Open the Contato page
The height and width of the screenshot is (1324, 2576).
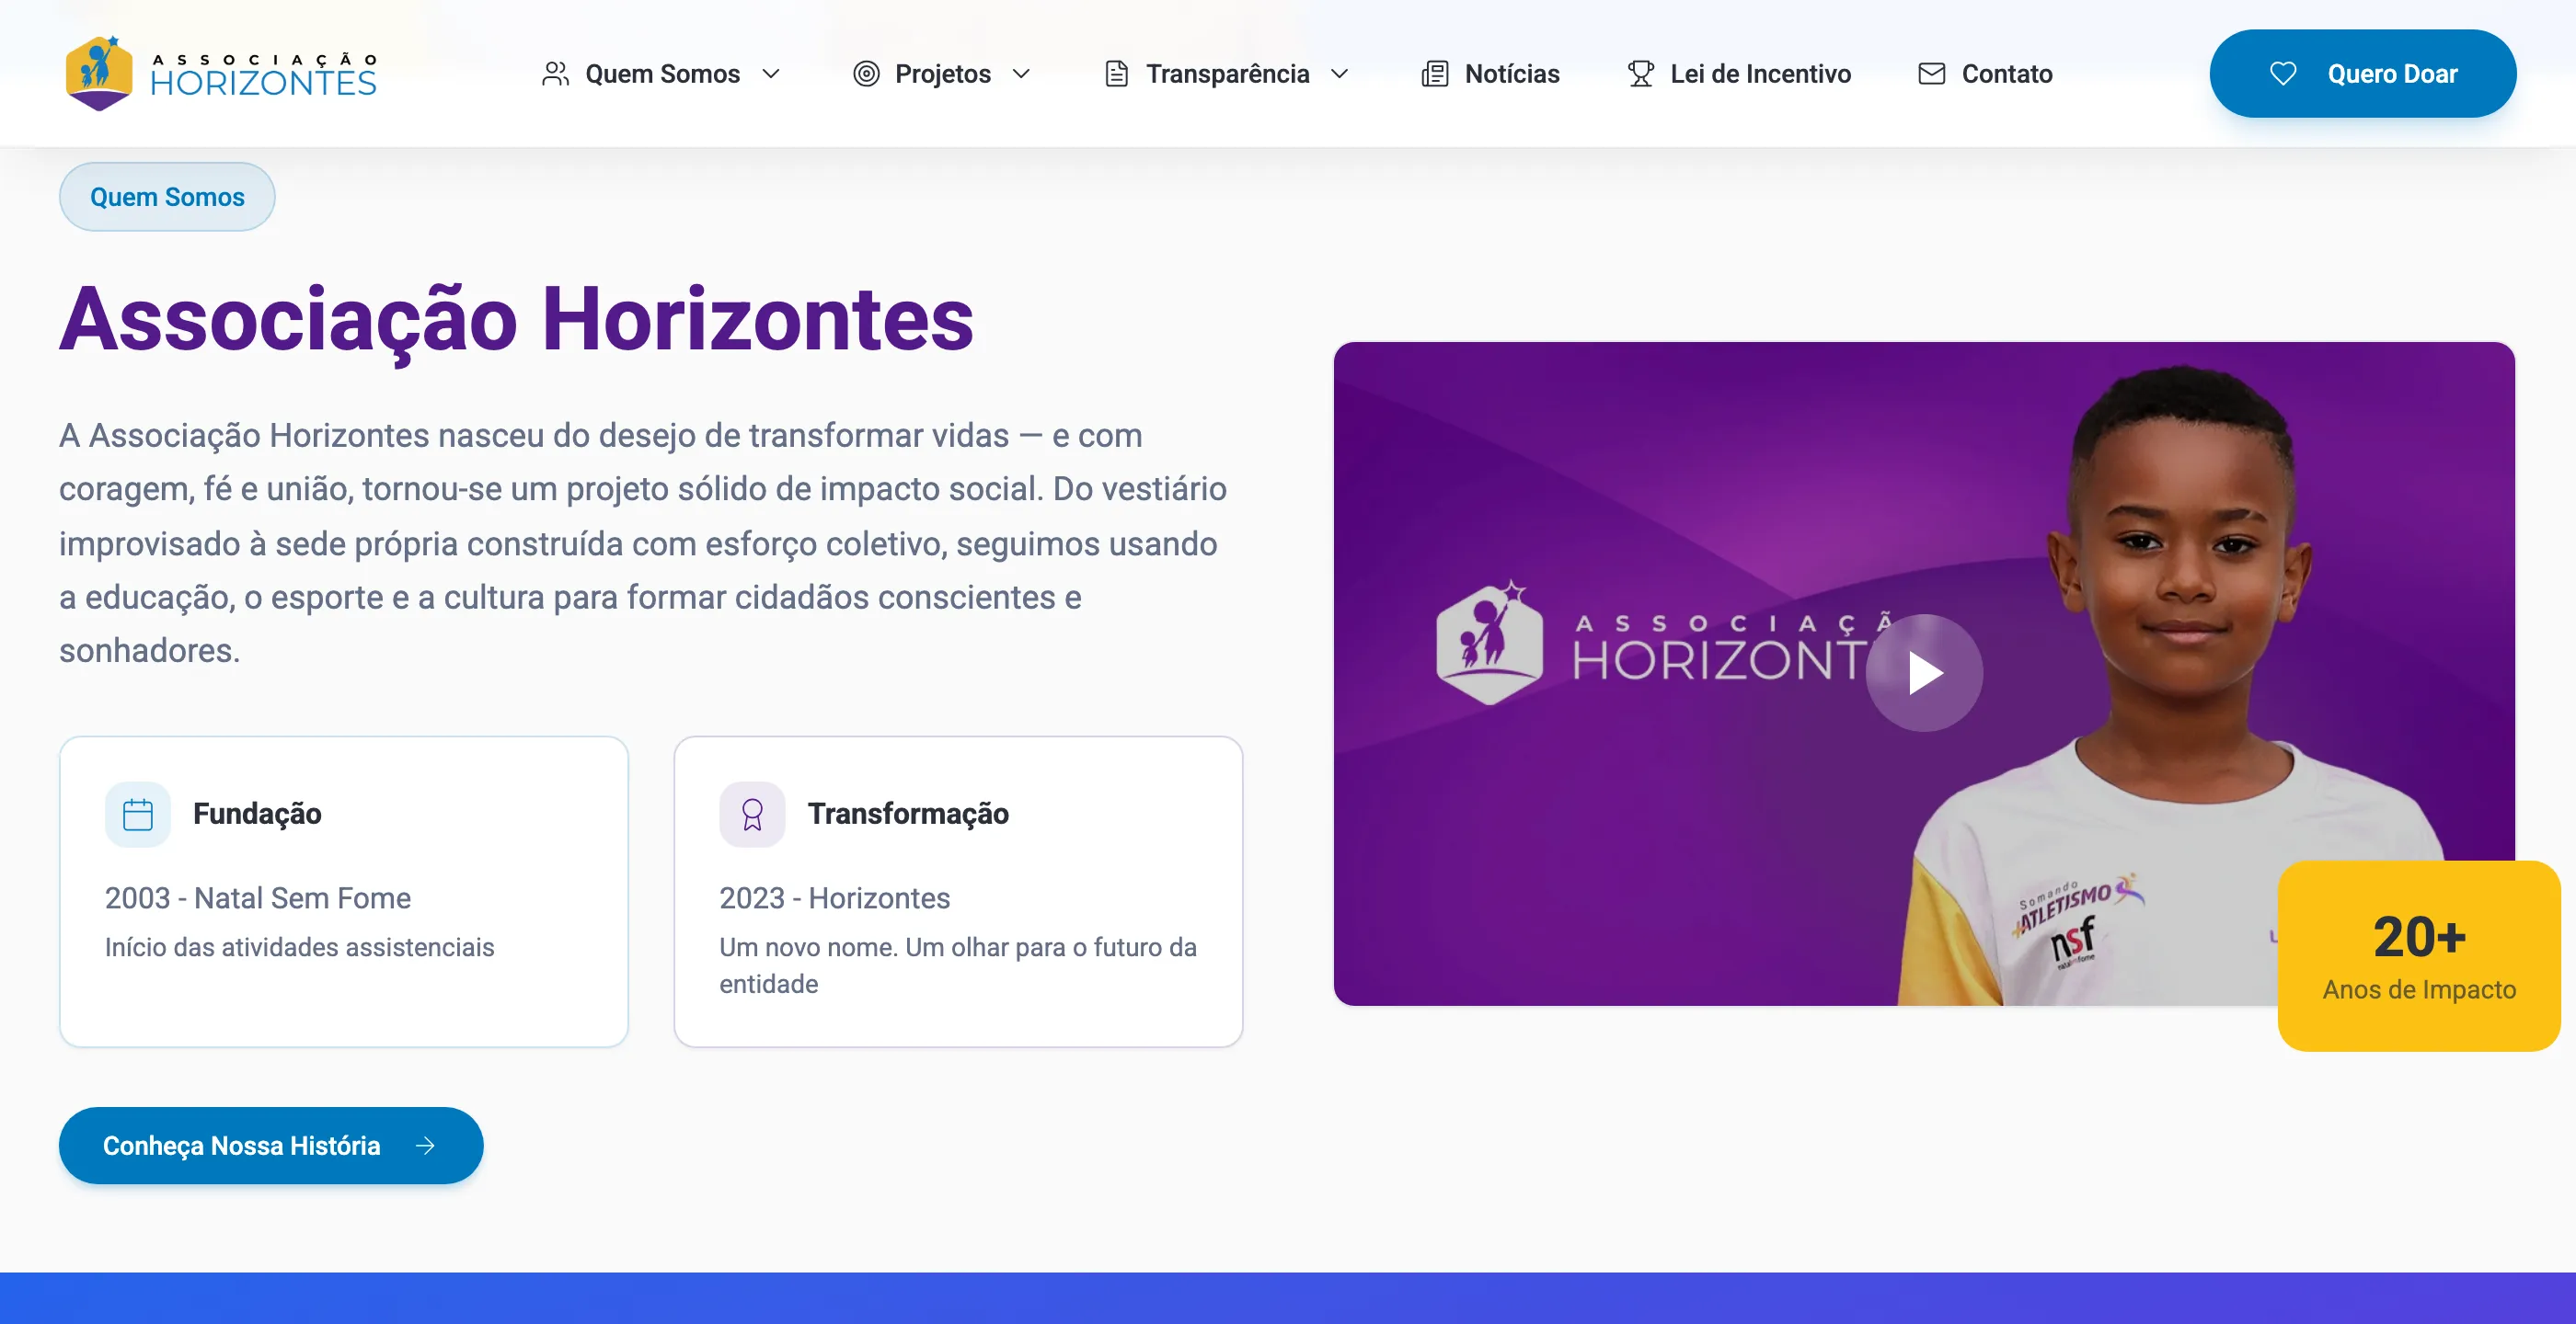(1985, 74)
